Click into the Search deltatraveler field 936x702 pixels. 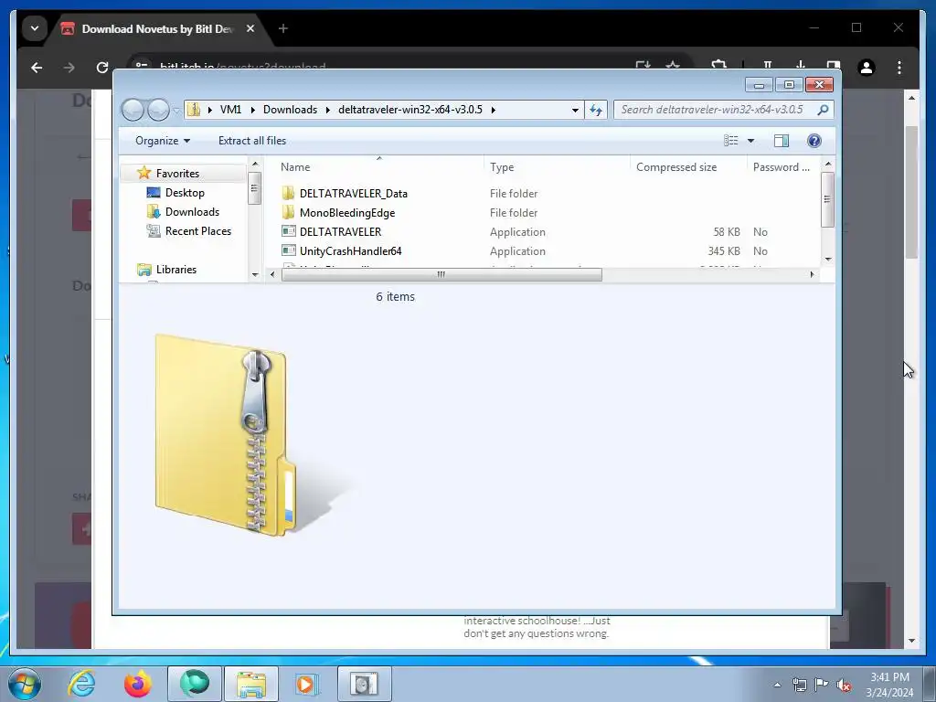point(715,110)
